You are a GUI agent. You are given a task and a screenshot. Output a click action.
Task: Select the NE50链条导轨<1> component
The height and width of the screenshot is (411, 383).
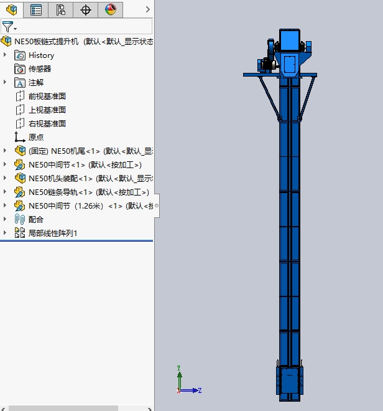click(x=89, y=192)
